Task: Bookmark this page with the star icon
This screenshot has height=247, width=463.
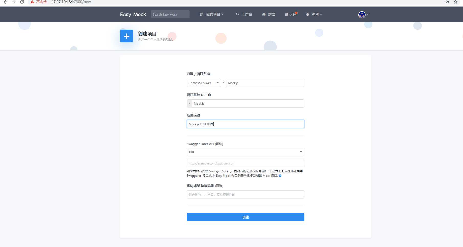Action: (x=456, y=2)
